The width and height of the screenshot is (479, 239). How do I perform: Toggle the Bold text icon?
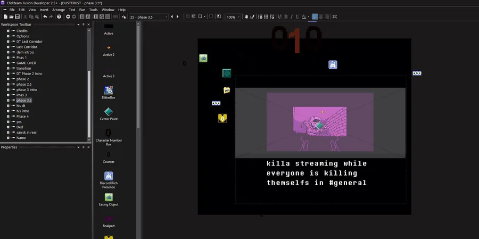click(x=286, y=17)
